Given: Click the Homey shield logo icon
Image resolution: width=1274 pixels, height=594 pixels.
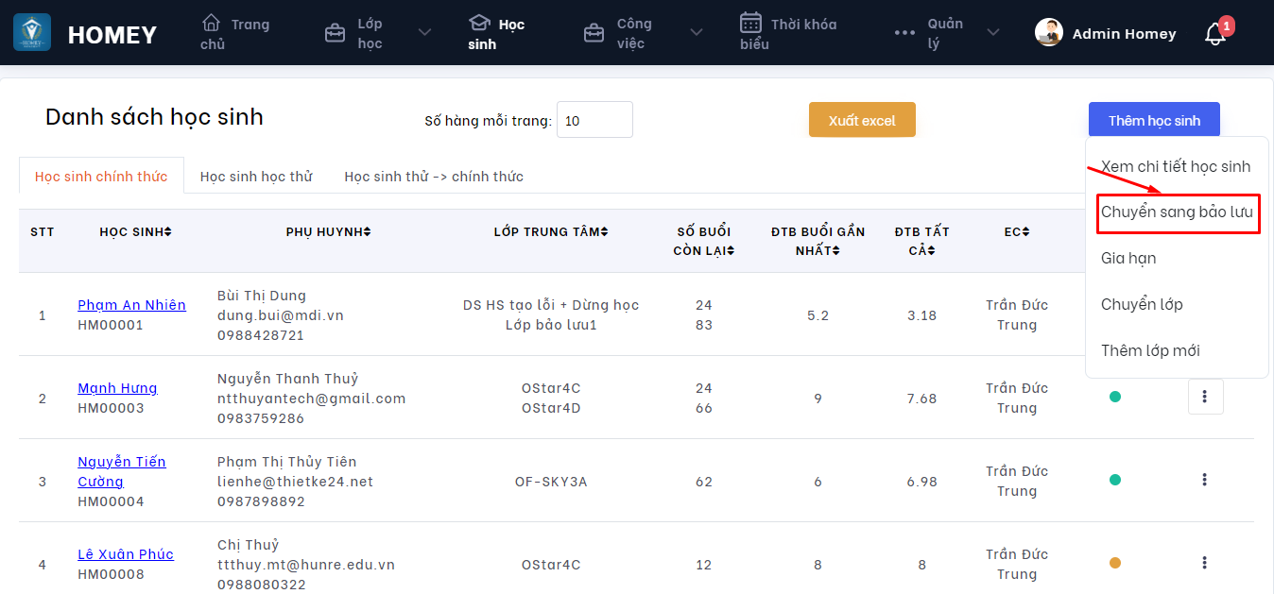Looking at the screenshot, I should coord(32,33).
